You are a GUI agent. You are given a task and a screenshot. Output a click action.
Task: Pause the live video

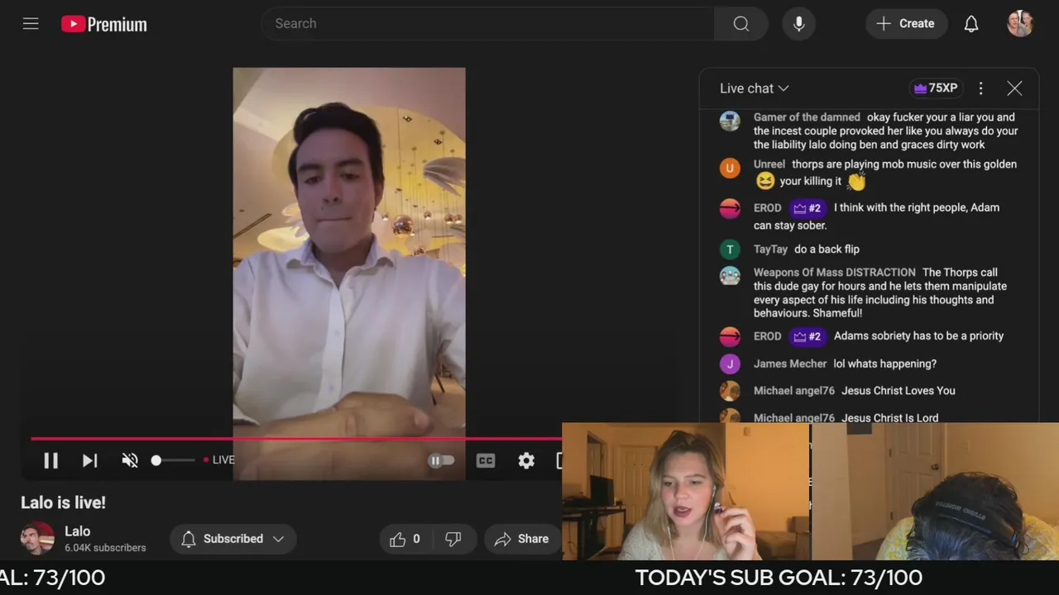tap(50, 460)
